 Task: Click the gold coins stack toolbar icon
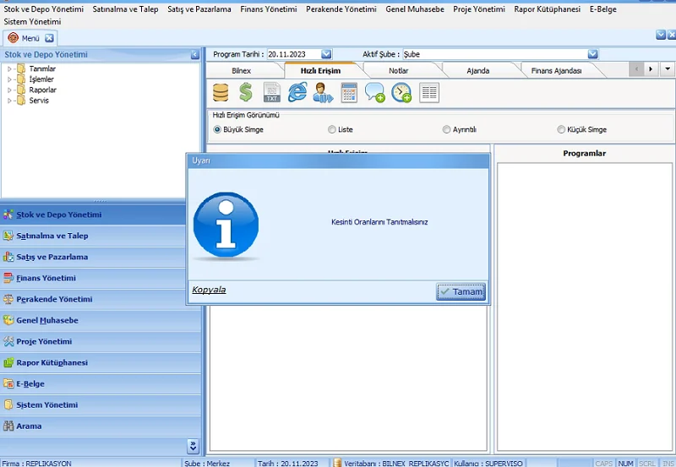point(221,93)
